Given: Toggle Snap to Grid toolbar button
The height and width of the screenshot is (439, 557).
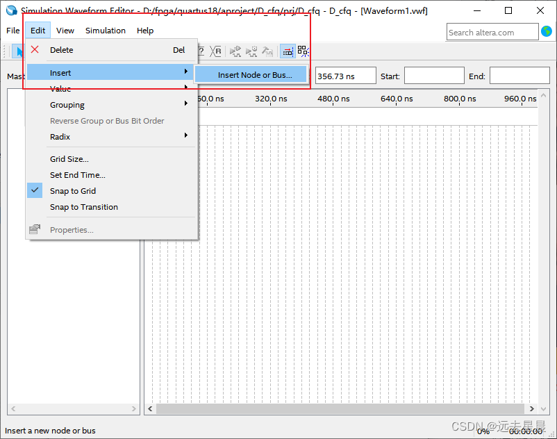Looking at the screenshot, I should (288, 51).
